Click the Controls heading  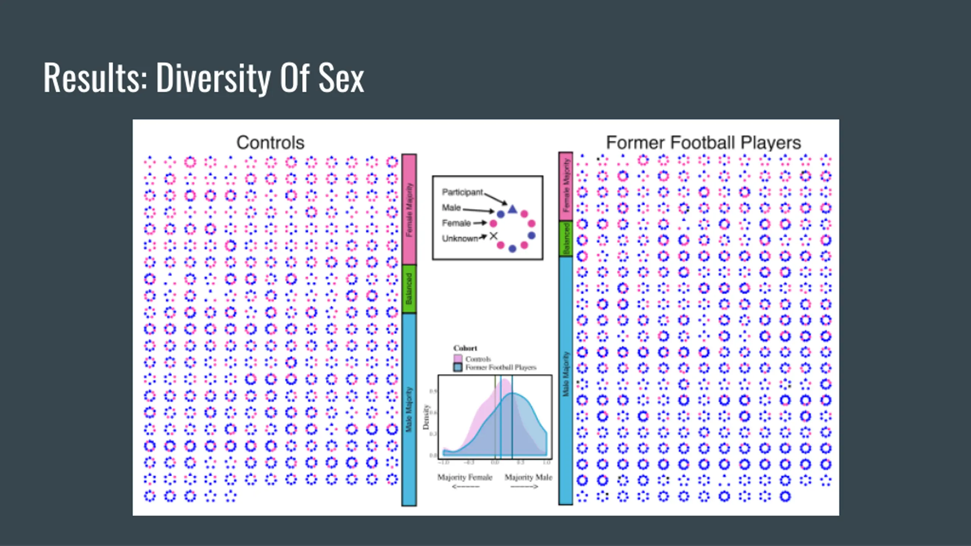270,143
